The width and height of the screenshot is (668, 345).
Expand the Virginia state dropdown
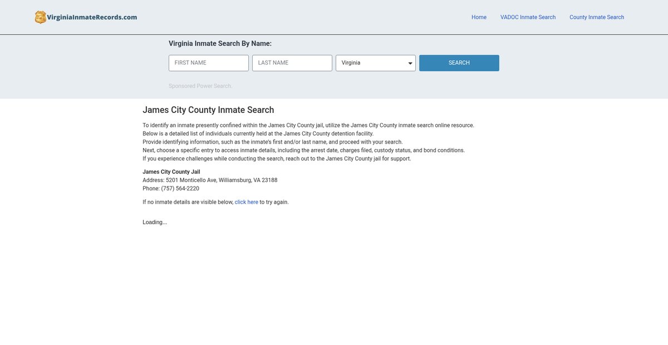pos(376,63)
